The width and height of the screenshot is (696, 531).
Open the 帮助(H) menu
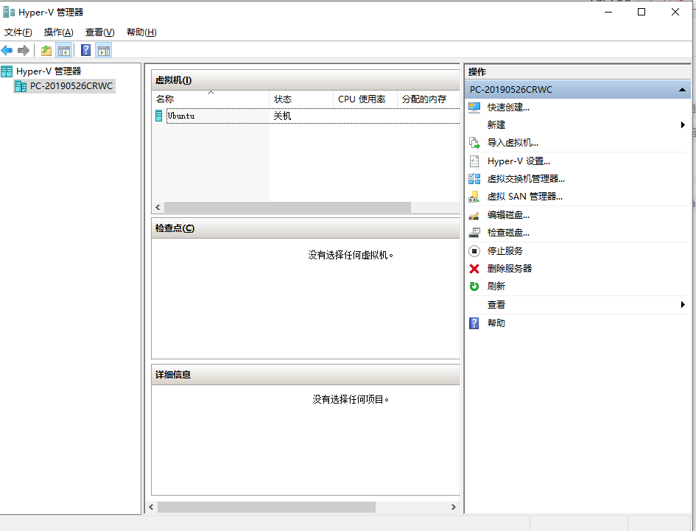141,32
